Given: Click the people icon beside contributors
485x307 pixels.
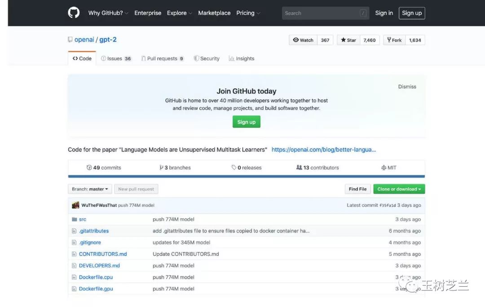Looking at the screenshot, I should coord(299,167).
